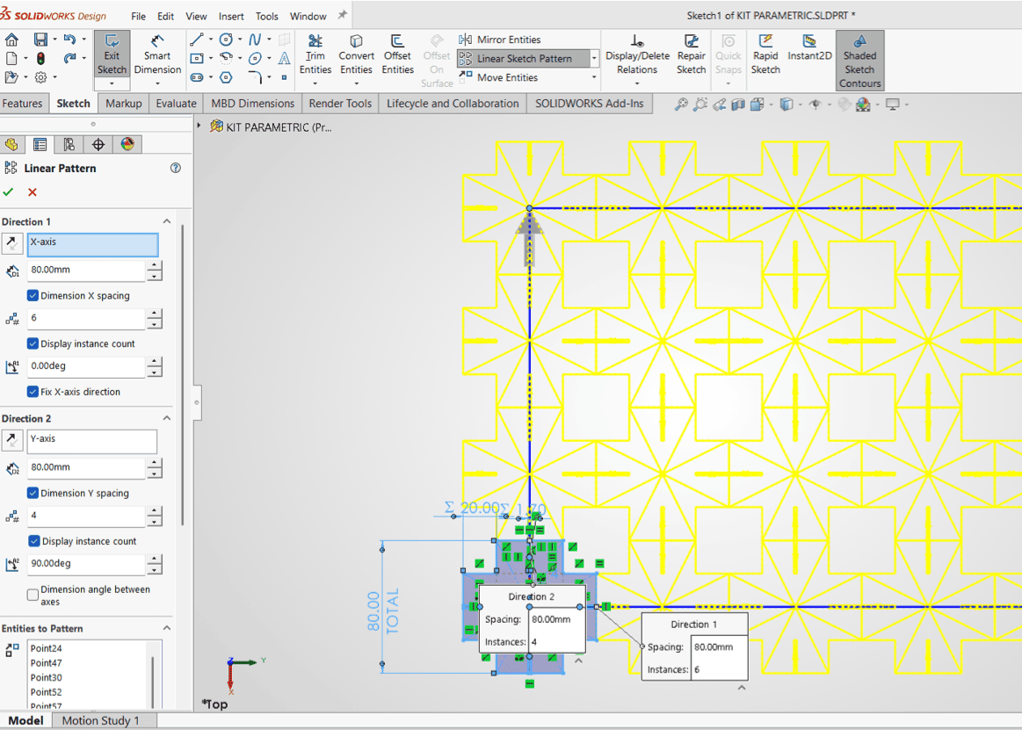Click the Options gear icon
Screen dimensions: 1022x730
point(40,77)
